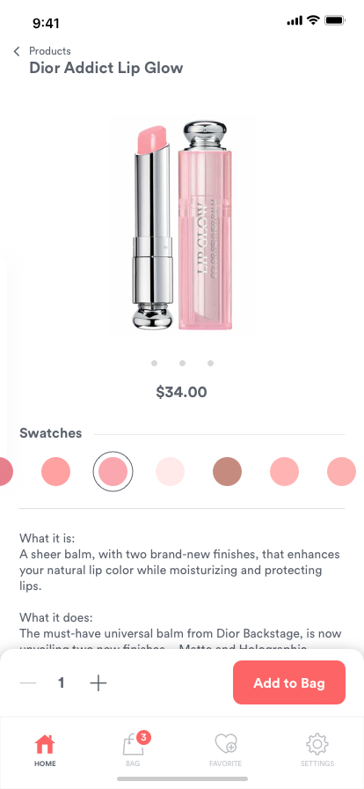Tap the Wi-Fi status icon
Image resolution: width=364 pixels, height=789 pixels.
click(x=313, y=20)
